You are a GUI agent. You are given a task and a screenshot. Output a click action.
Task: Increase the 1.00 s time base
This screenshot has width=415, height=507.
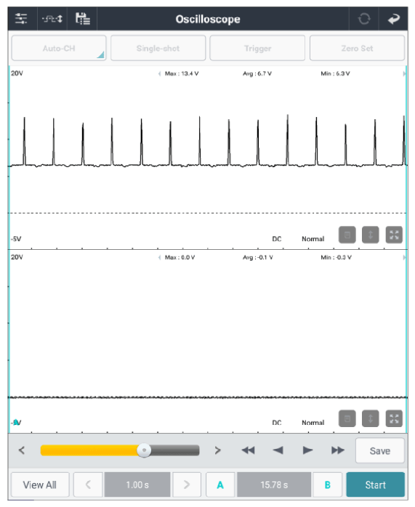click(x=187, y=484)
